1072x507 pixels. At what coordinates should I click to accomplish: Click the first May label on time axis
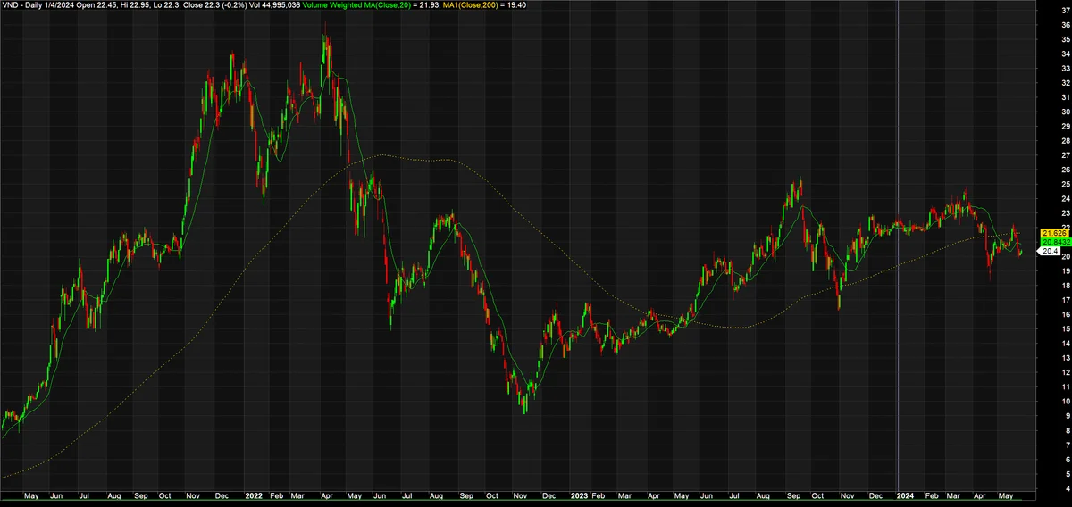click(31, 494)
